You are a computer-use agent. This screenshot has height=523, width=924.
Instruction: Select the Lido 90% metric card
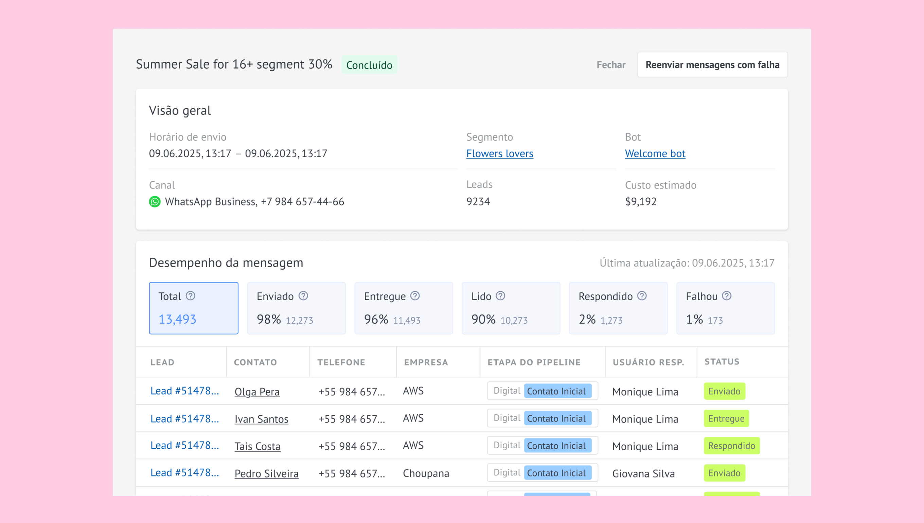(511, 308)
